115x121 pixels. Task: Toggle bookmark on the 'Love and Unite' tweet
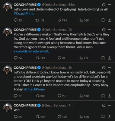coord(103,20)
